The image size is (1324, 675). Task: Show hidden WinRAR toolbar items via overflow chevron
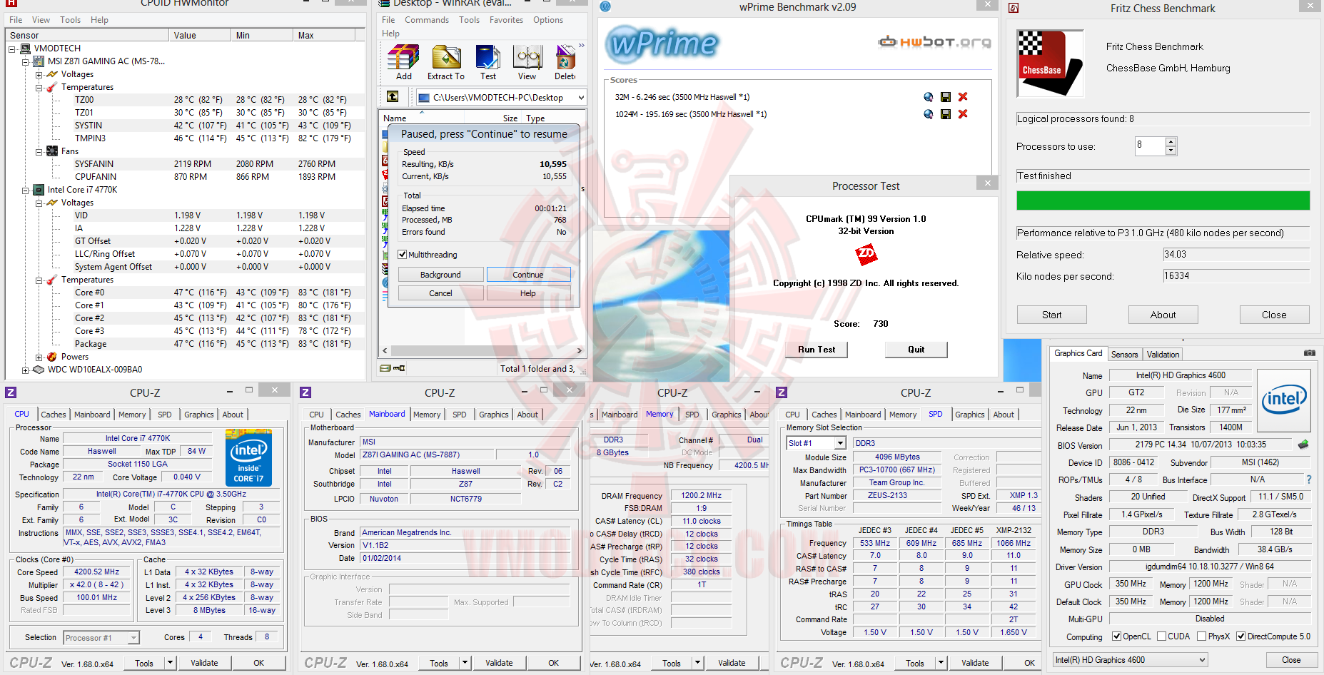pos(582,46)
